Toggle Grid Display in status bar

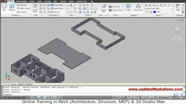coord(35,97)
